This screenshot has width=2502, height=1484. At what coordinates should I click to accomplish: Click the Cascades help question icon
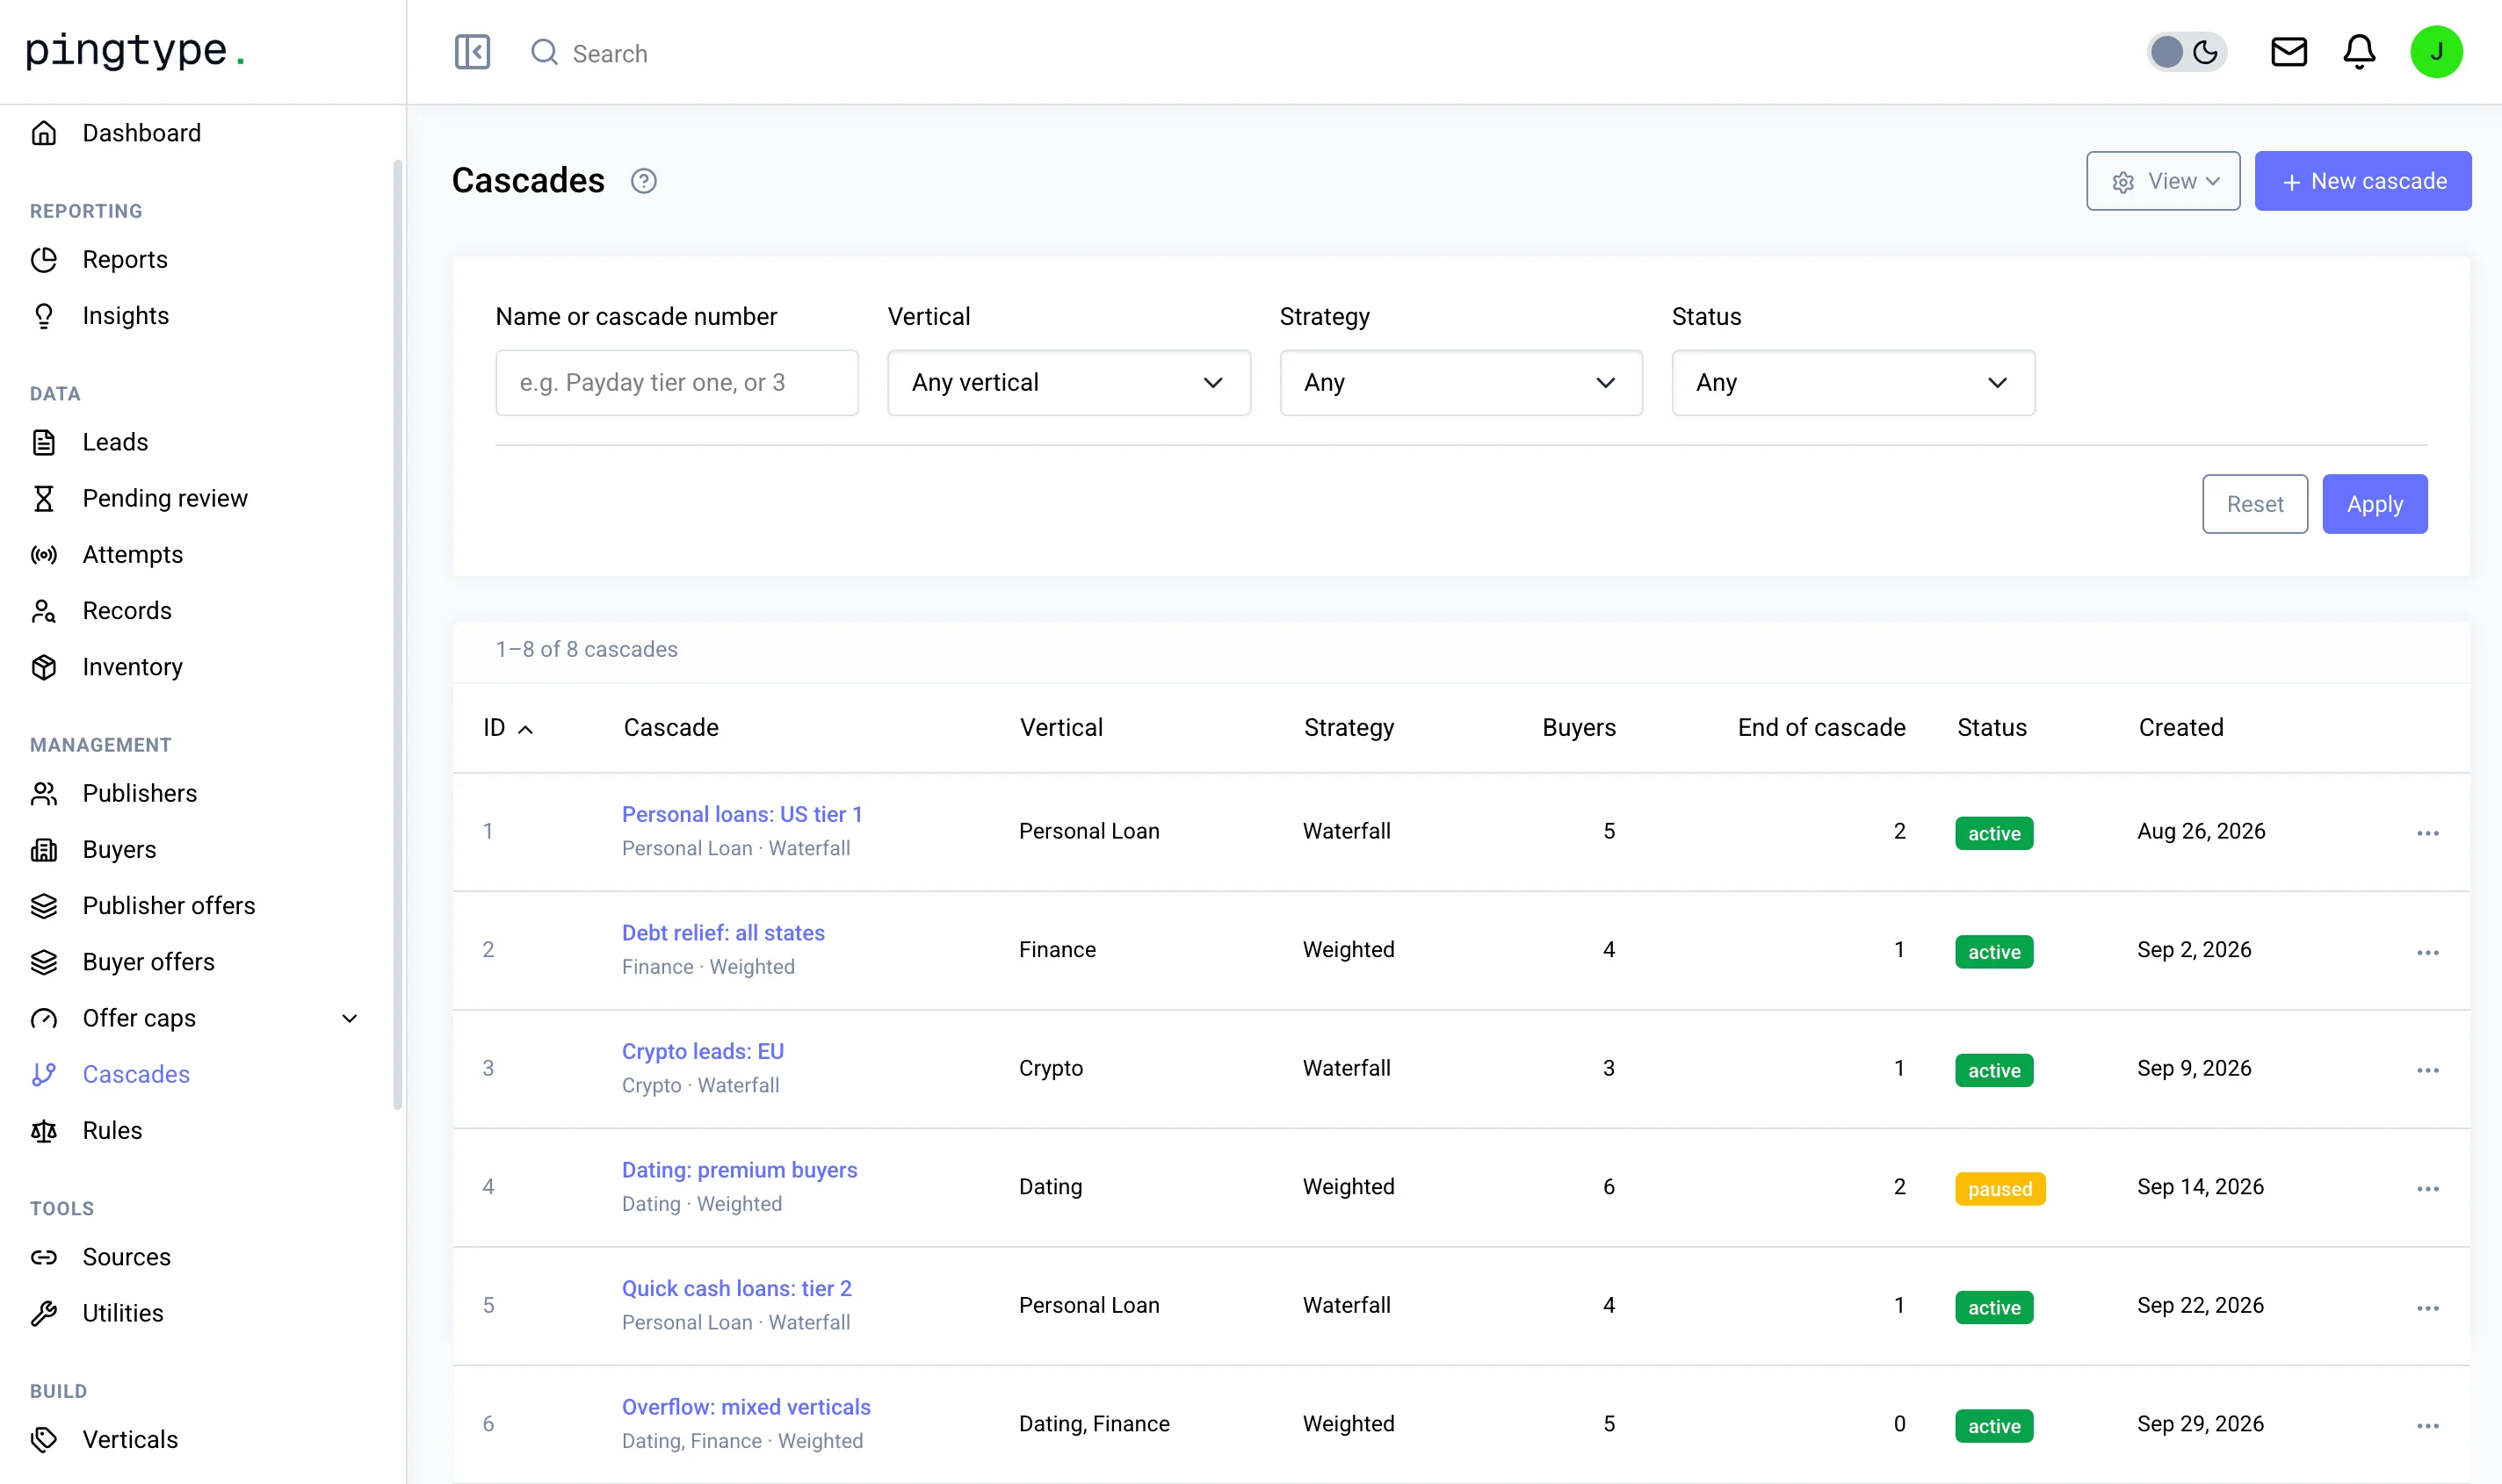(x=643, y=181)
